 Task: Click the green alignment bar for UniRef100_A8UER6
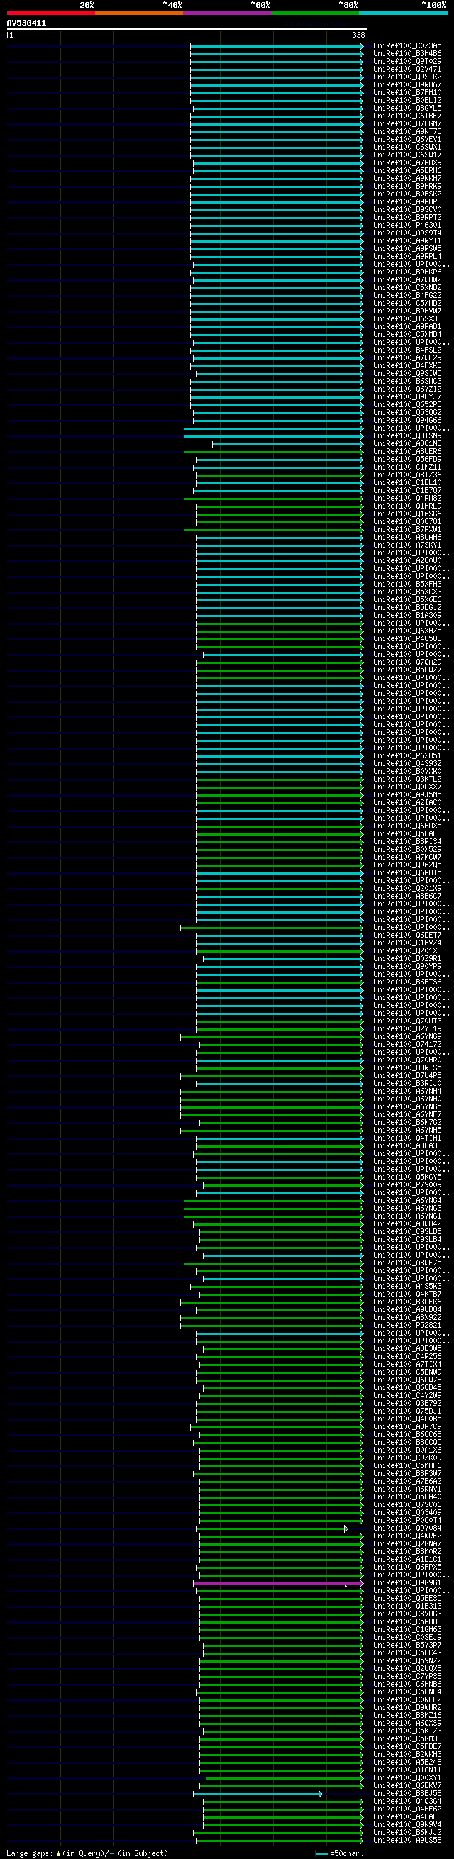[x=274, y=453]
